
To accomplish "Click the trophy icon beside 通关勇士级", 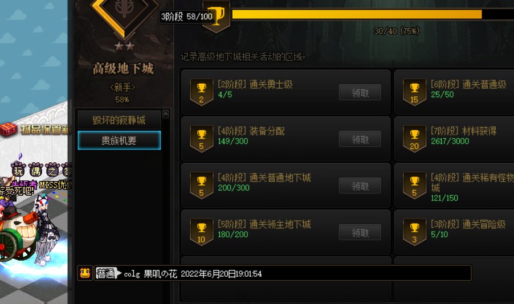I will [201, 92].
